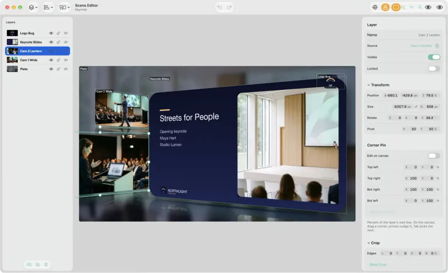This screenshot has width=448, height=273.
Task: Select the Keynote Slides layer row
Action: click(38, 42)
